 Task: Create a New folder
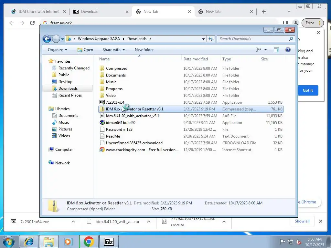click(x=144, y=50)
